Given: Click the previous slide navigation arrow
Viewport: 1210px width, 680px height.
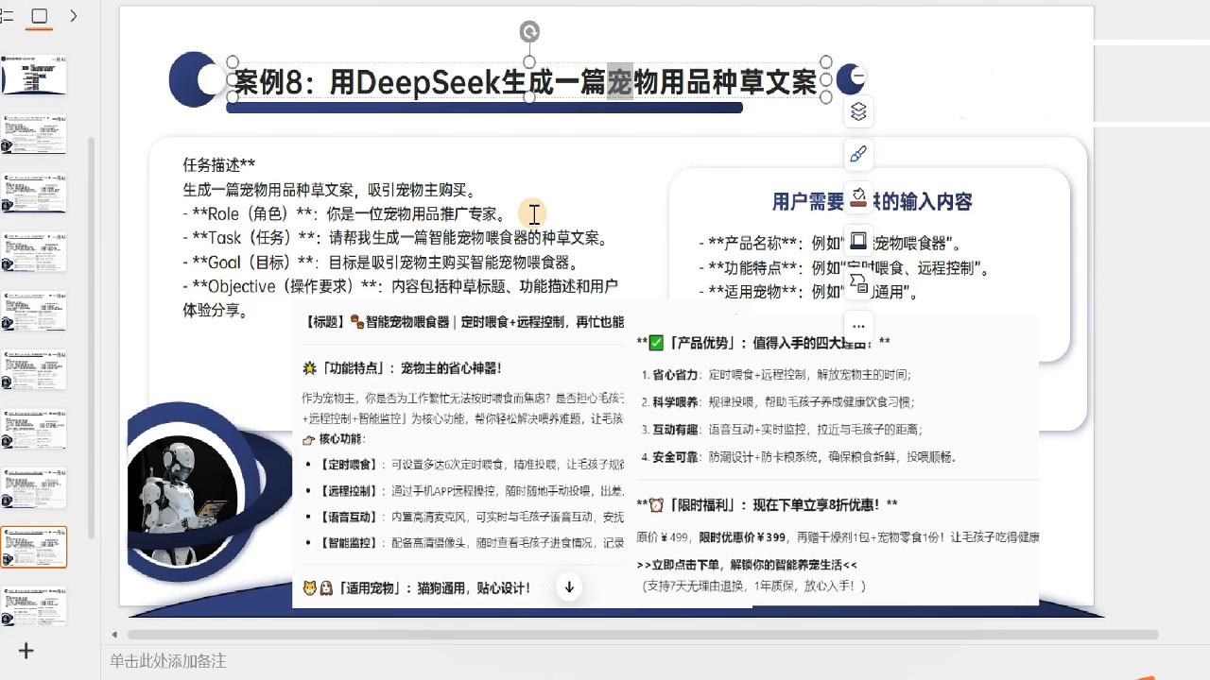Looking at the screenshot, I should pyautogui.click(x=114, y=635).
